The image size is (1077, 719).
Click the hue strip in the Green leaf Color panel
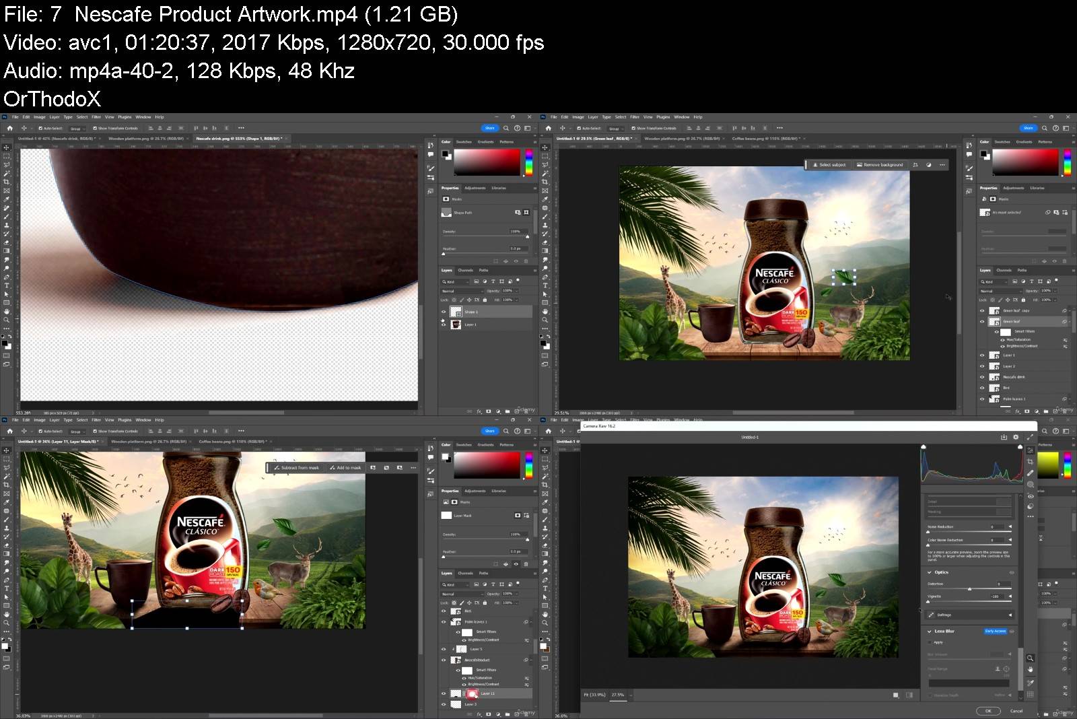coord(1067,163)
